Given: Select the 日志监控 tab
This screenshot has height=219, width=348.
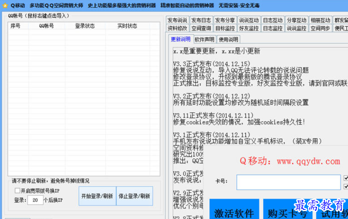Looking at the screenshot, I should (273, 28).
